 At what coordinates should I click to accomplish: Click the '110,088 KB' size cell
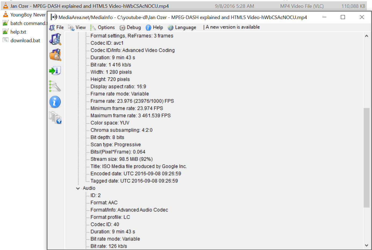pos(353,6)
